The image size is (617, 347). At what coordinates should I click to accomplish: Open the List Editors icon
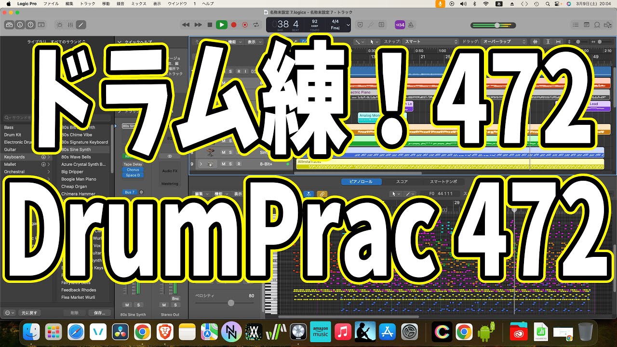pyautogui.click(x=576, y=25)
